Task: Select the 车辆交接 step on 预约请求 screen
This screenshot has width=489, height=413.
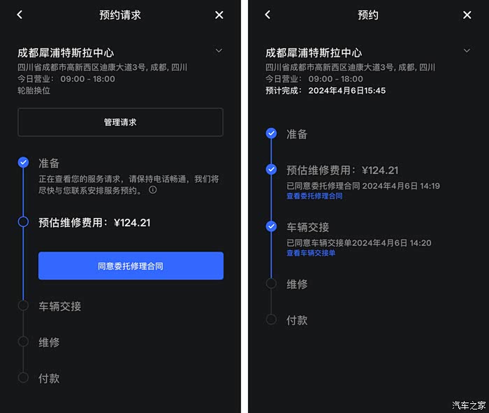Action: pyautogui.click(x=60, y=306)
